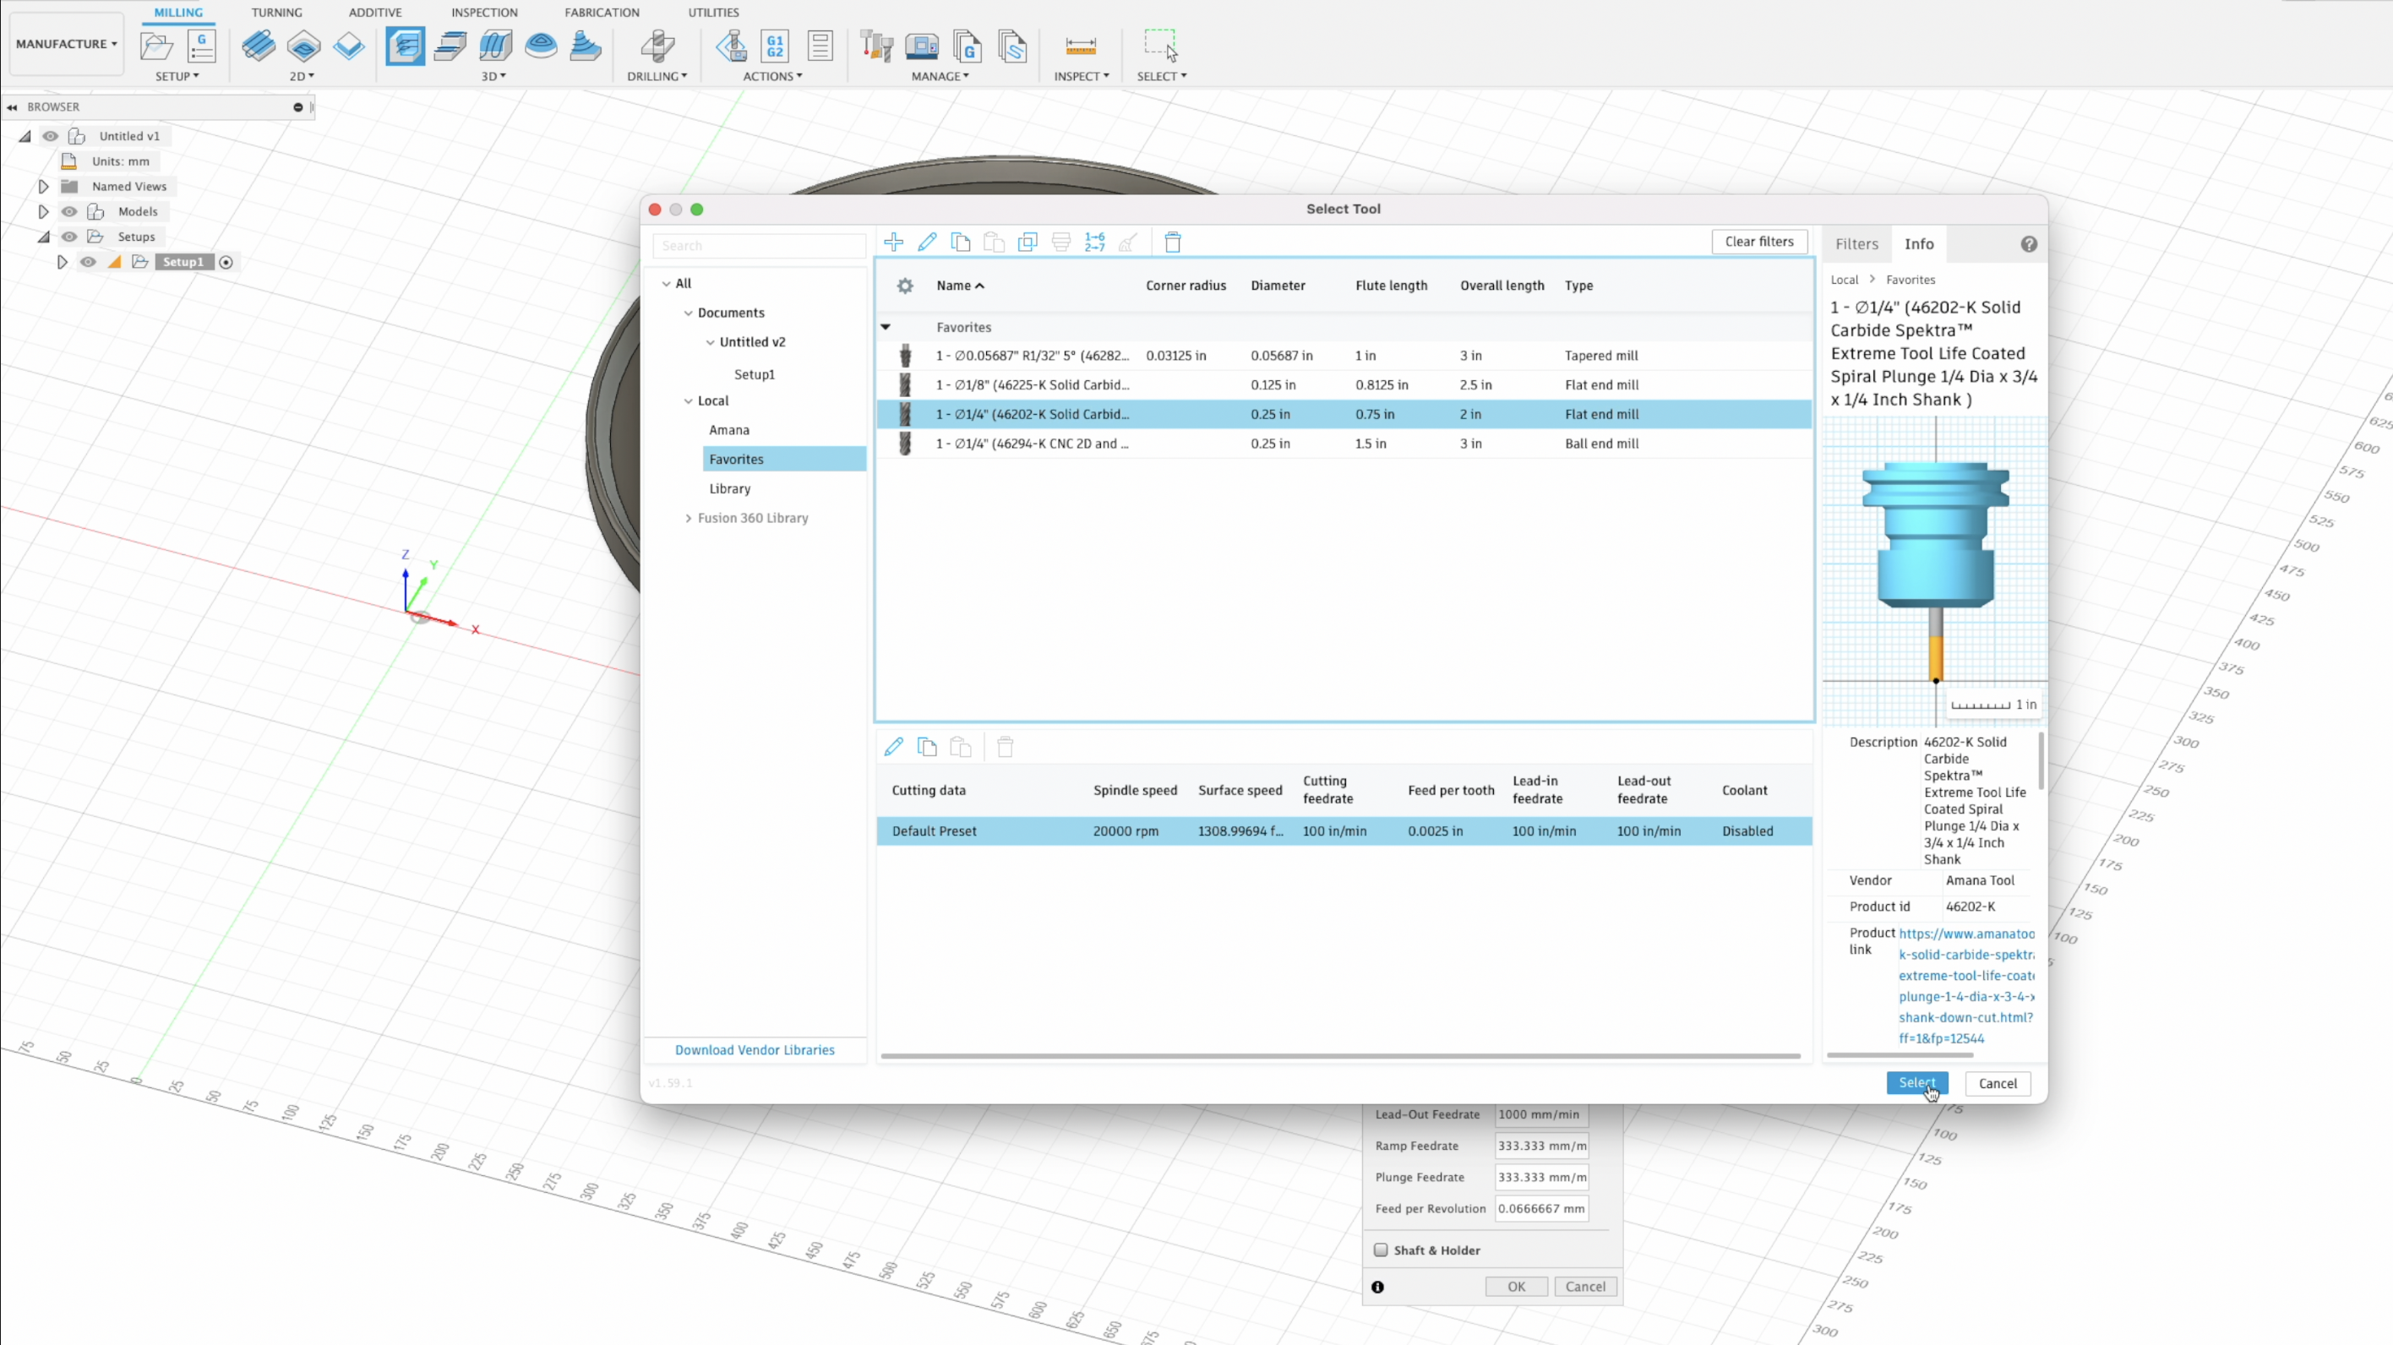This screenshot has height=1345, width=2393.
Task: Click the horizontal scrollbar under cutting data
Action: pos(1339,1056)
